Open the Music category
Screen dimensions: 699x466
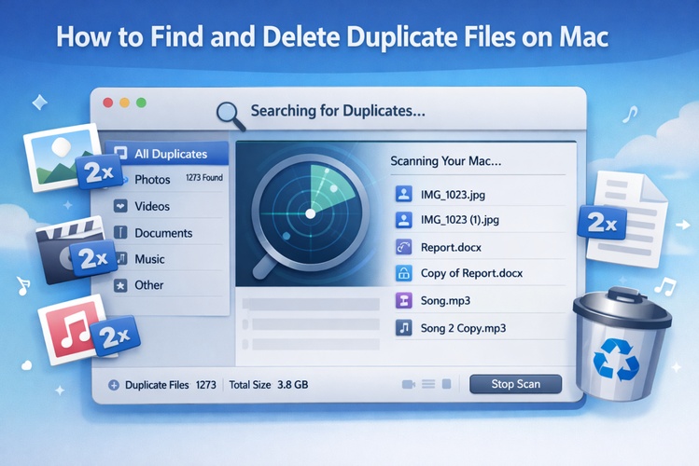[x=167, y=259]
